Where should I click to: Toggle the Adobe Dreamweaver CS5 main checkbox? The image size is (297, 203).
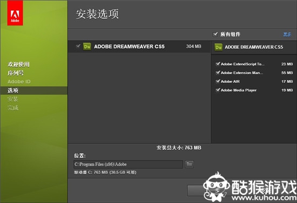78,46
